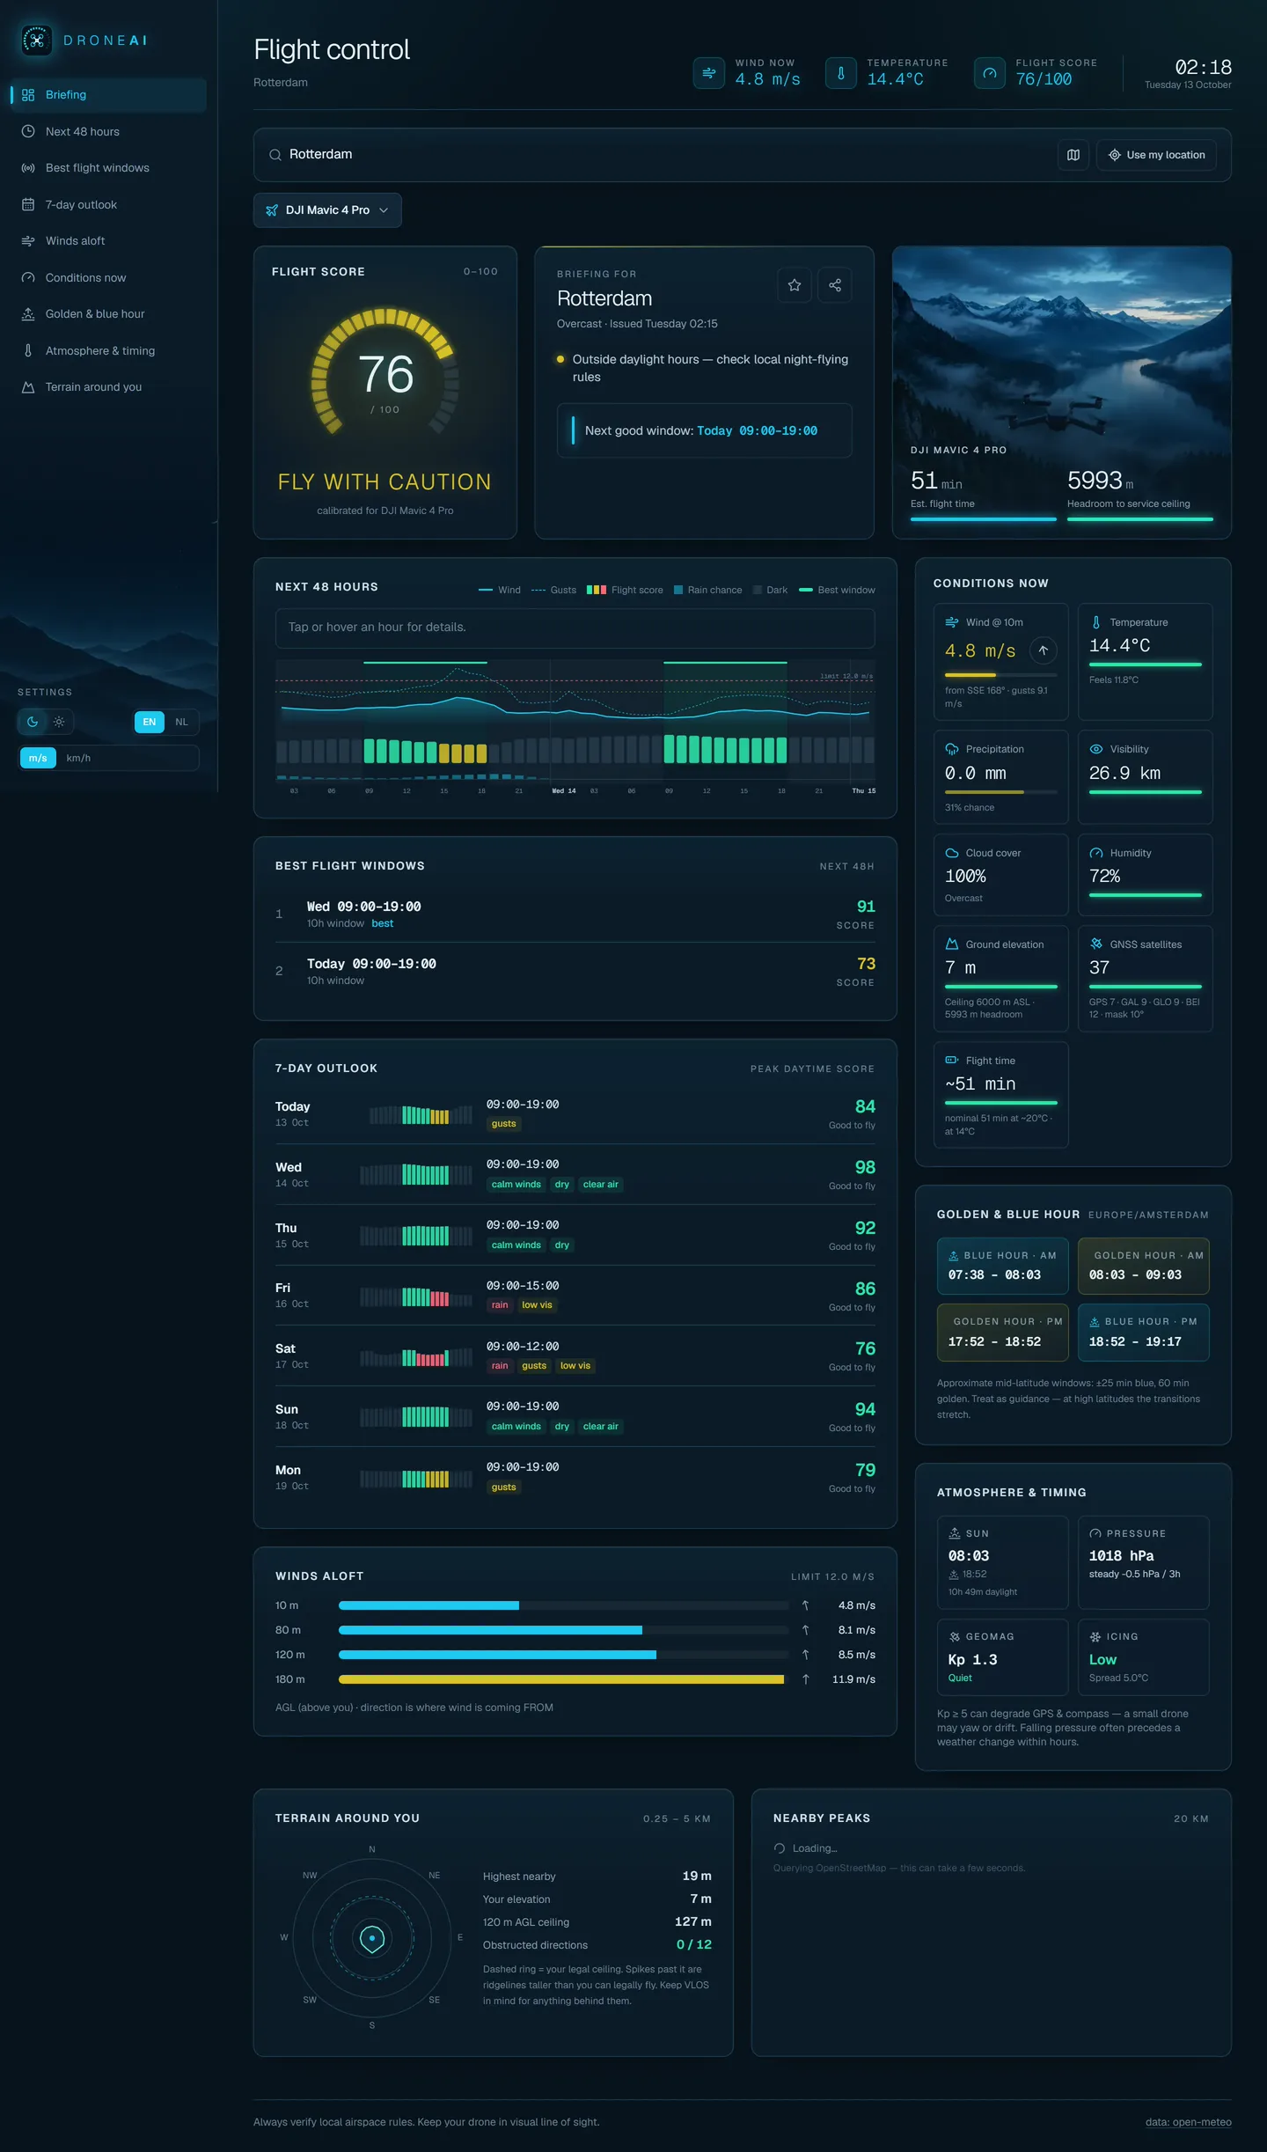1267x2152 pixels.
Task: Click the flight time battery icon
Action: pyautogui.click(x=952, y=1061)
